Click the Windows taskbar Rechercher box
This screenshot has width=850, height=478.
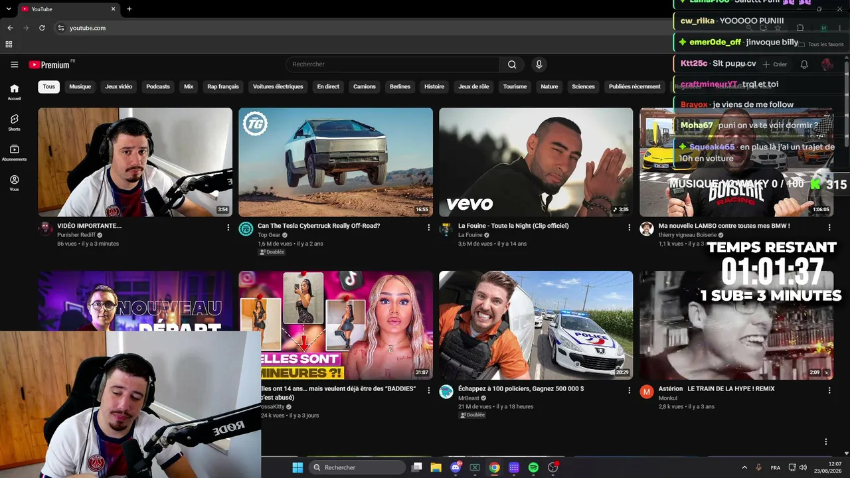pyautogui.click(x=359, y=467)
